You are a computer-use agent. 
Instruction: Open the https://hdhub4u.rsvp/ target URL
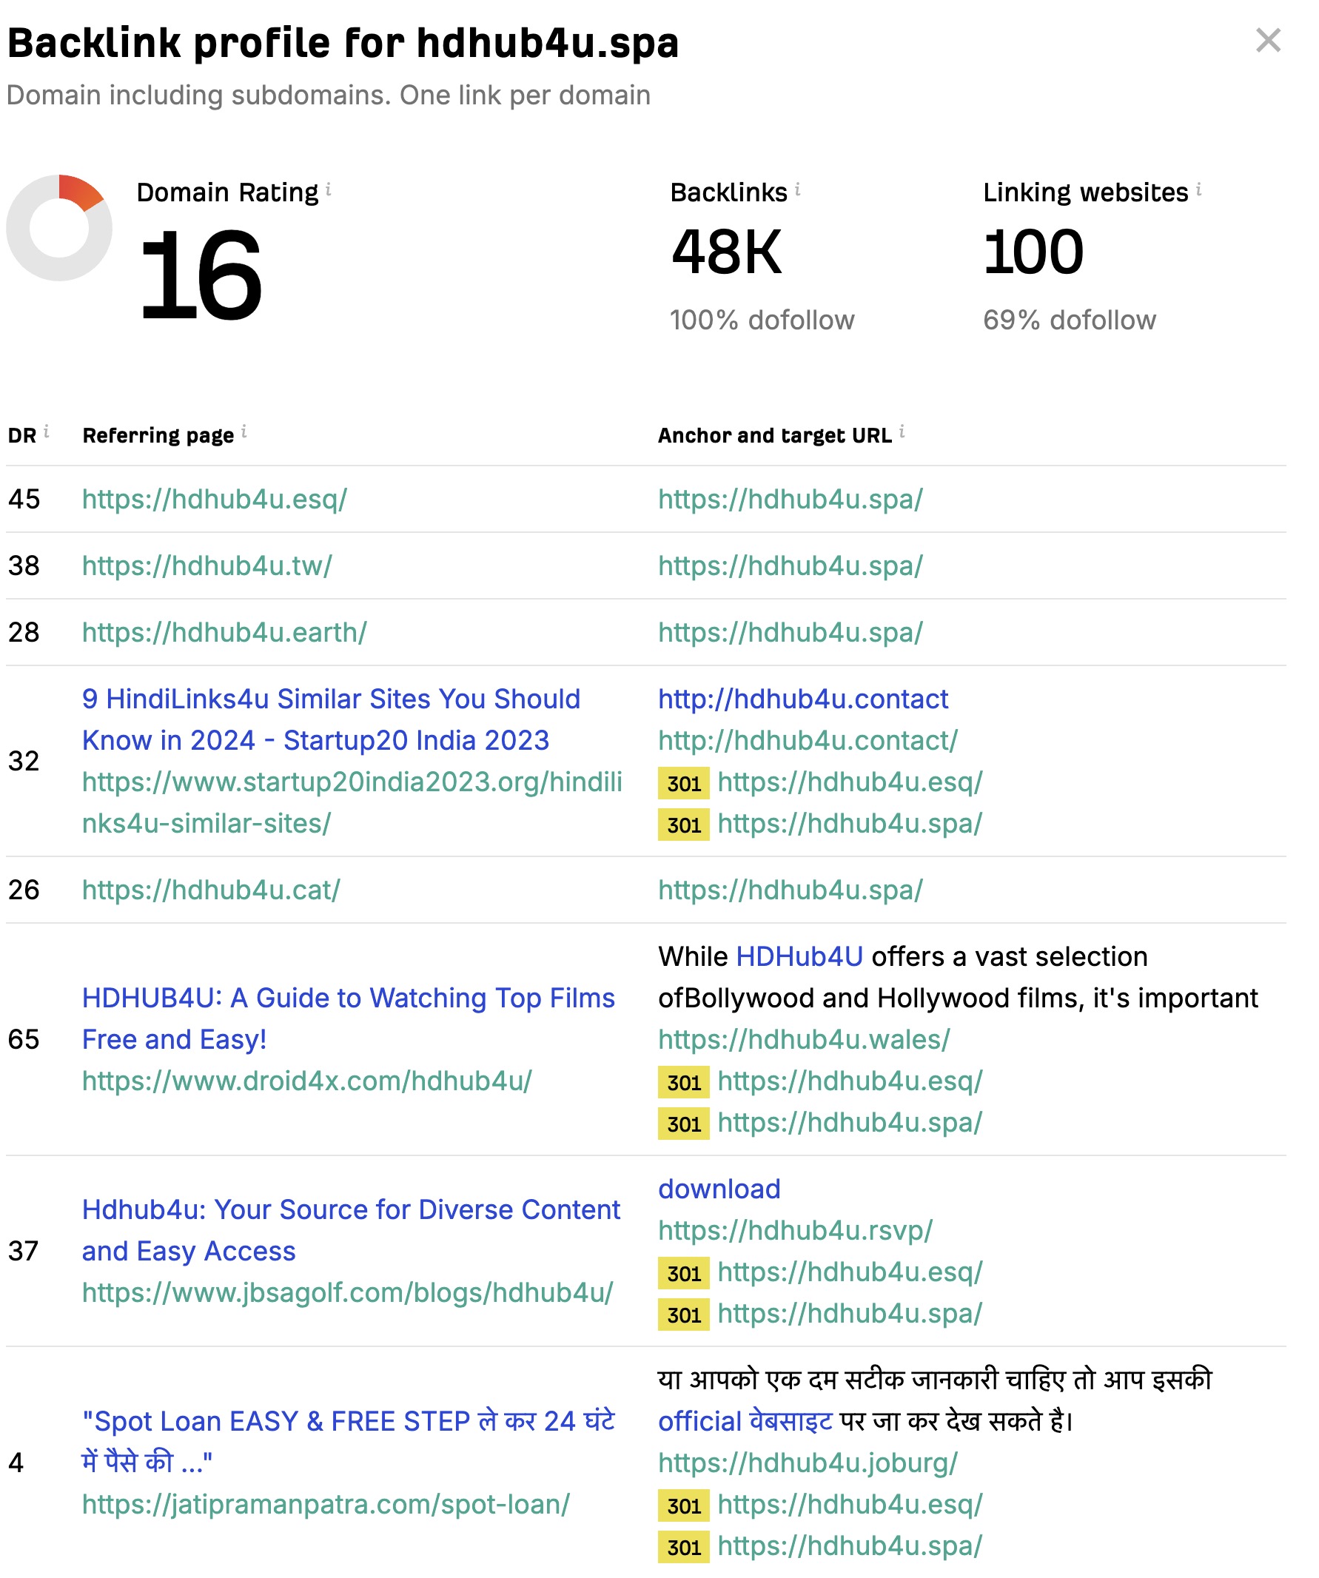pos(795,1231)
